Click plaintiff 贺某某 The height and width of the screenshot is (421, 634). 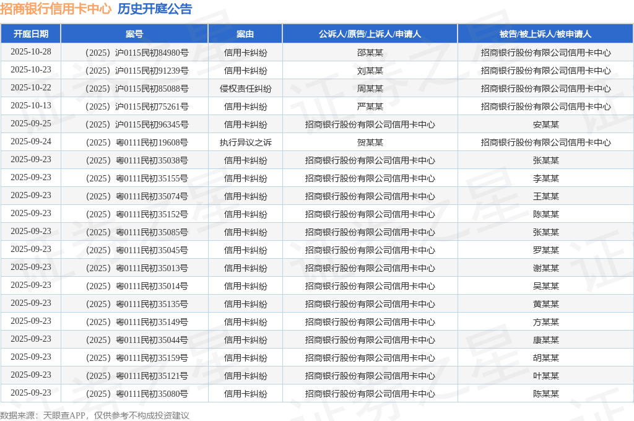coord(370,142)
